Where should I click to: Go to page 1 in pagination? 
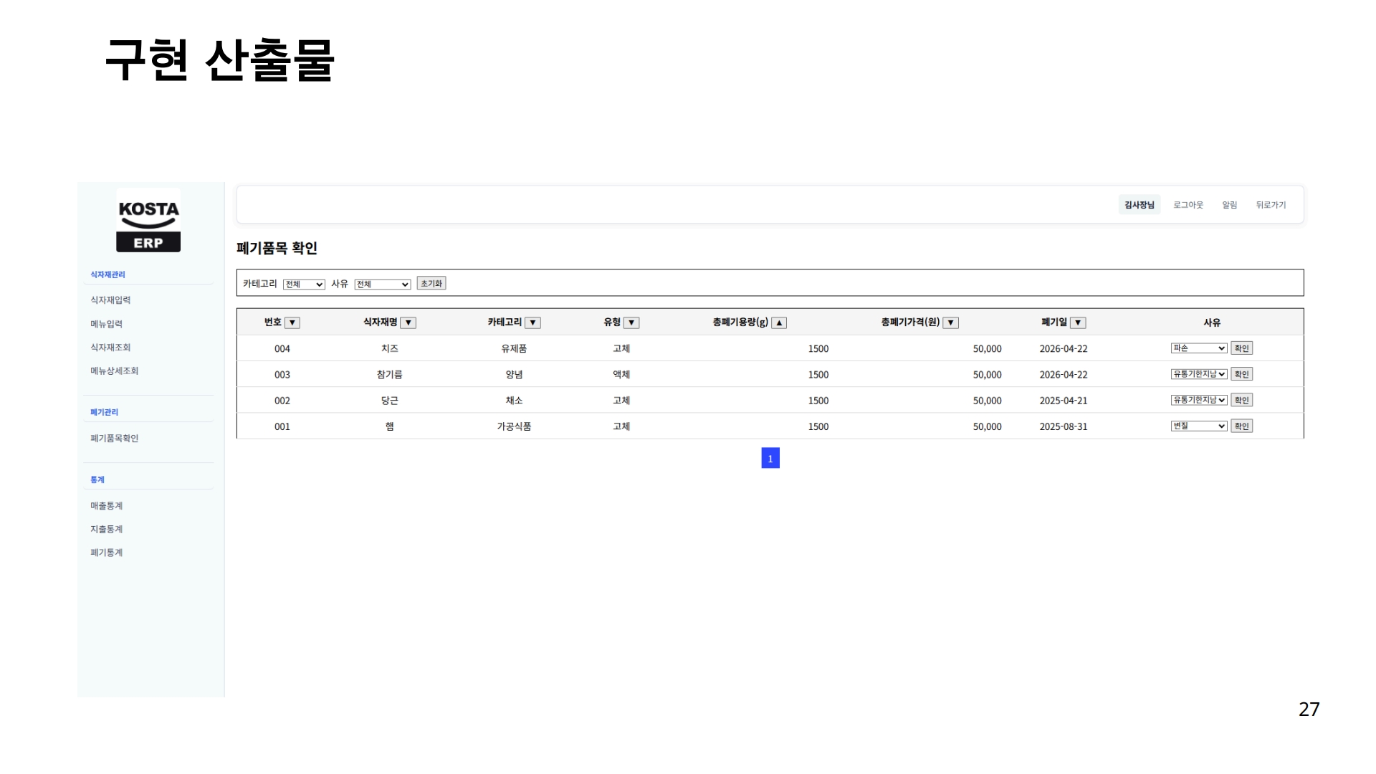tap(770, 458)
